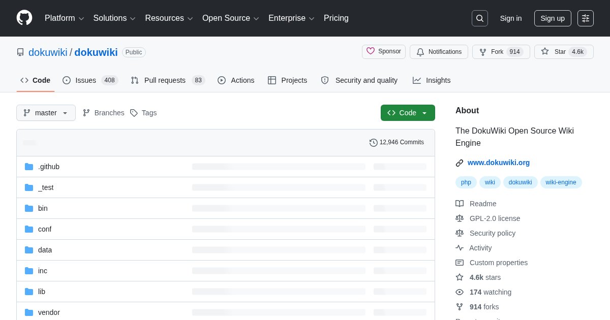Switch to the Issues tab
Screen dimensions: 610x320
90,80
